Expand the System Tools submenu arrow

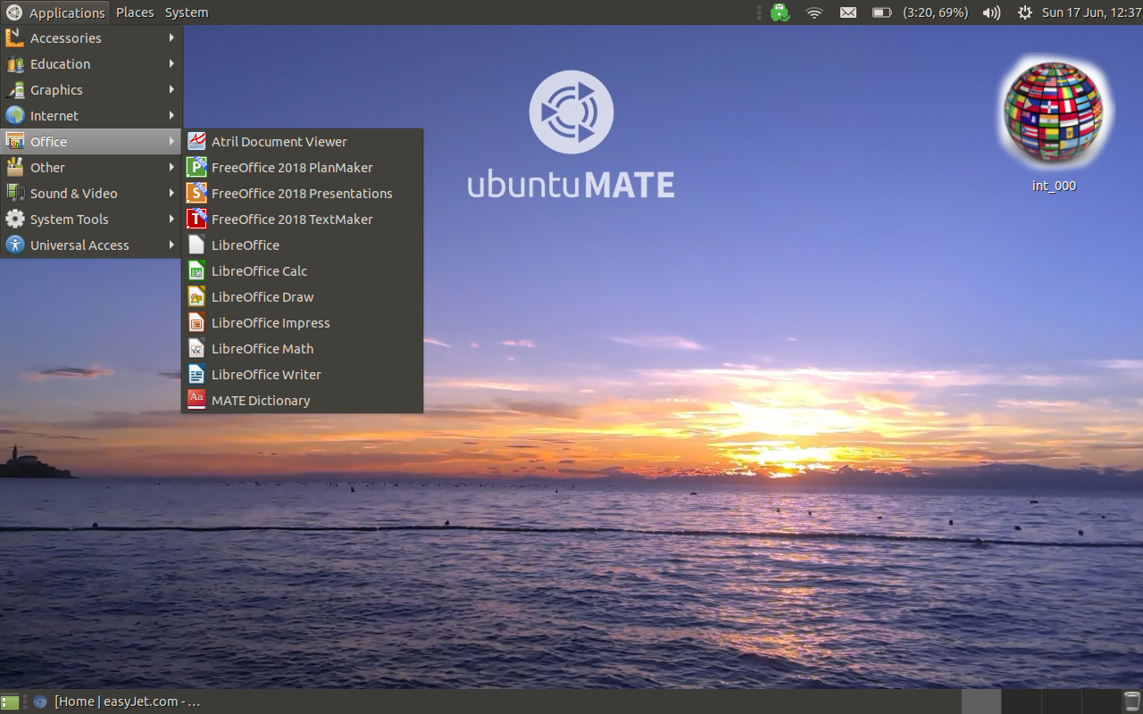(171, 220)
